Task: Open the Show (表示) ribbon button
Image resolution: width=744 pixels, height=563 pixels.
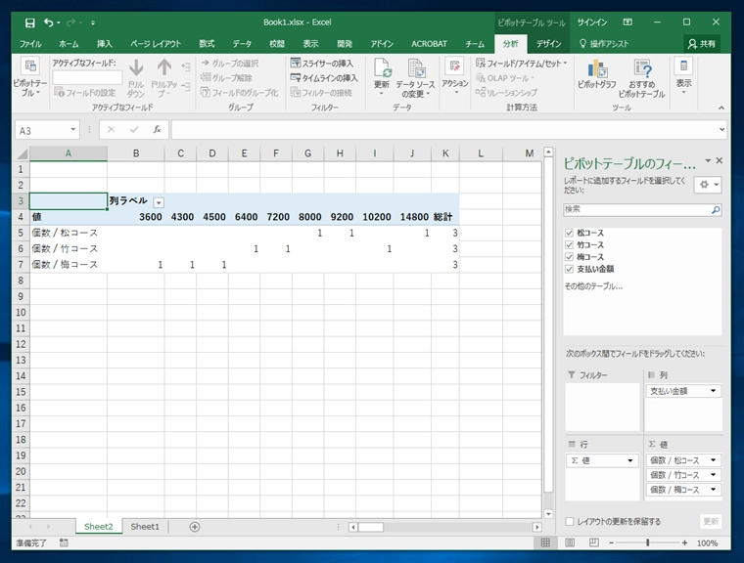Action: [x=683, y=76]
